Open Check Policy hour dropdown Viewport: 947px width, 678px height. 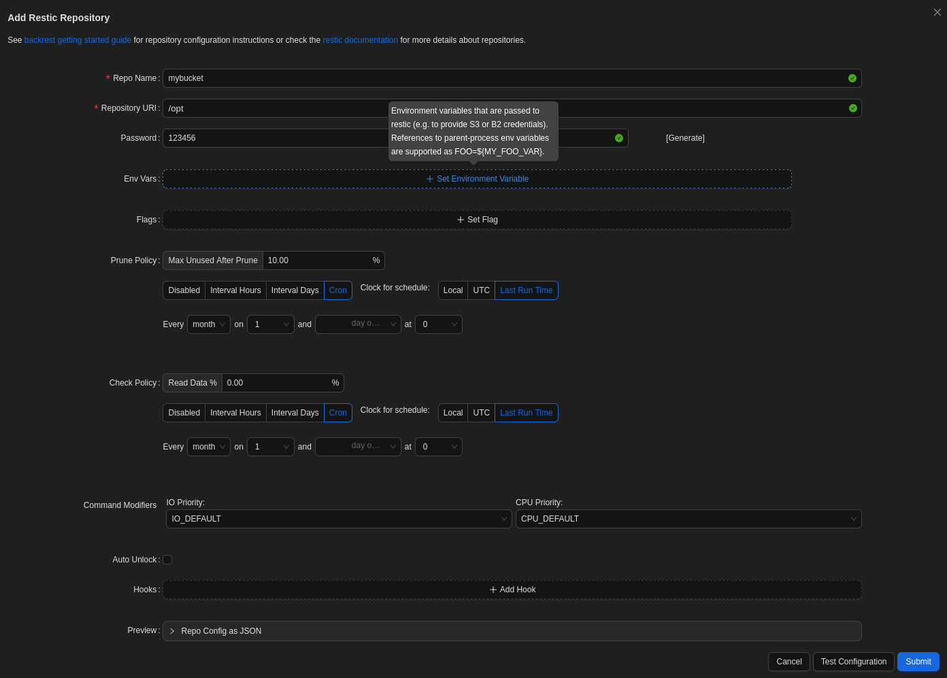[439, 447]
